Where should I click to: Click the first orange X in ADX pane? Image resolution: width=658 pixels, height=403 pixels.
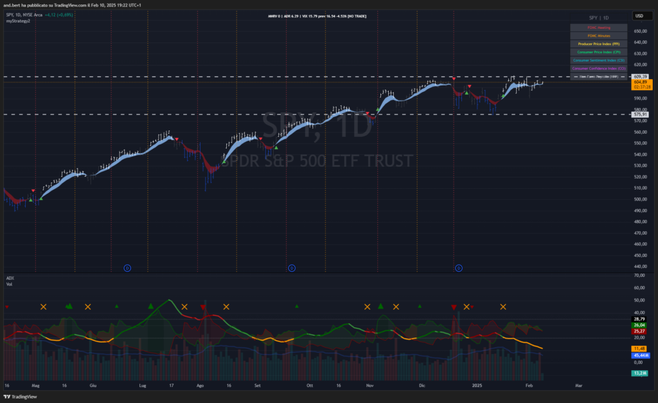(x=44, y=307)
